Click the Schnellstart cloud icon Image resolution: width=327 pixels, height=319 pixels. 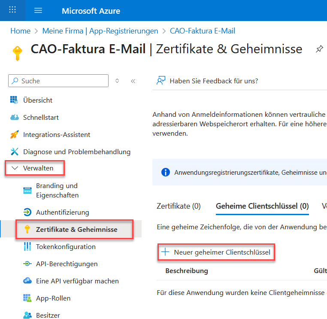coord(15,117)
